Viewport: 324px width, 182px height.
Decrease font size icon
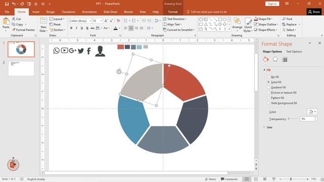click(x=111, y=21)
